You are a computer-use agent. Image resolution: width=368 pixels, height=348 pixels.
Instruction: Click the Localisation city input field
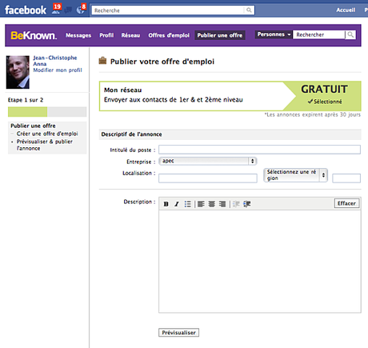(x=208, y=178)
